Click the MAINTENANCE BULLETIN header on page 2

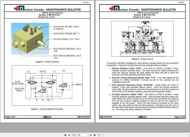click(63, 10)
